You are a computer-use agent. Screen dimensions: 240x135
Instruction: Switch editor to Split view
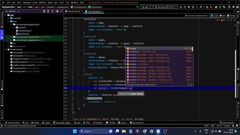[x=222, y=16]
